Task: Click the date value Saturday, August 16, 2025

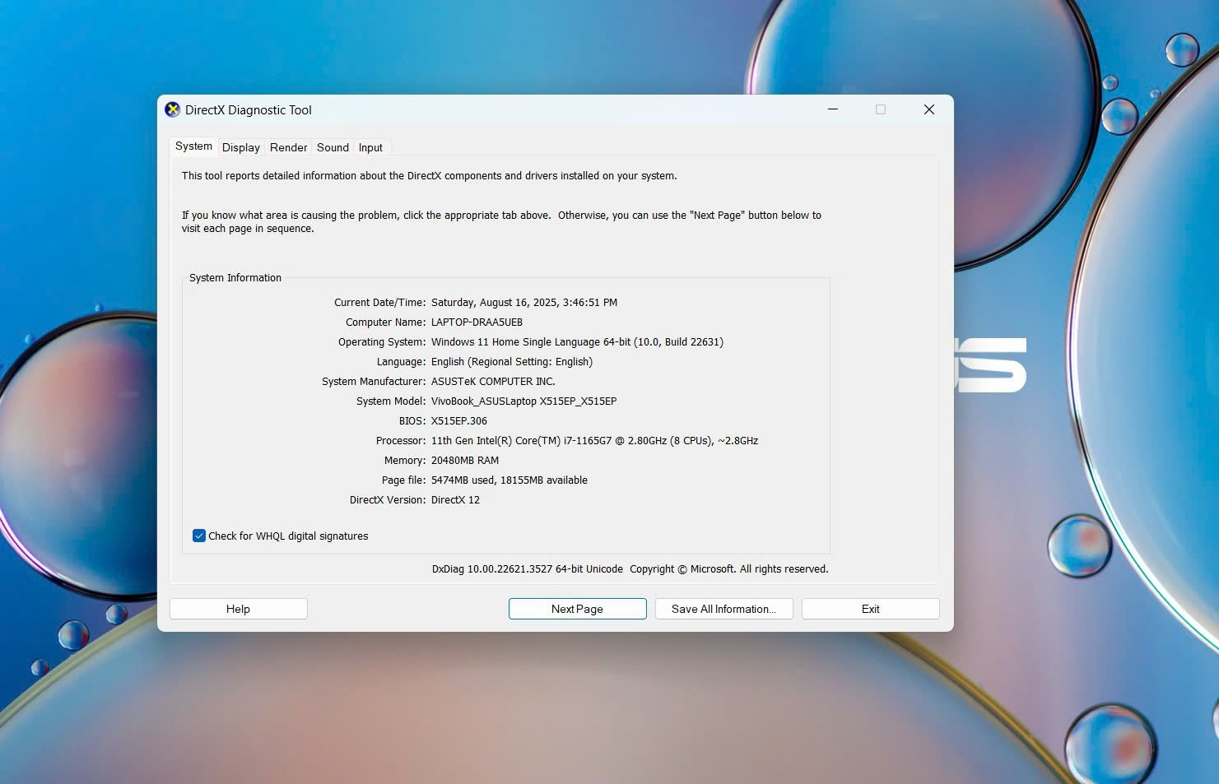Action: (x=524, y=303)
